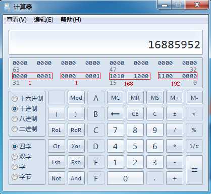Image resolution: width=211 pixels, height=194 pixels.
Task: Click the decimal point key
Action: pyautogui.click(x=155, y=178)
